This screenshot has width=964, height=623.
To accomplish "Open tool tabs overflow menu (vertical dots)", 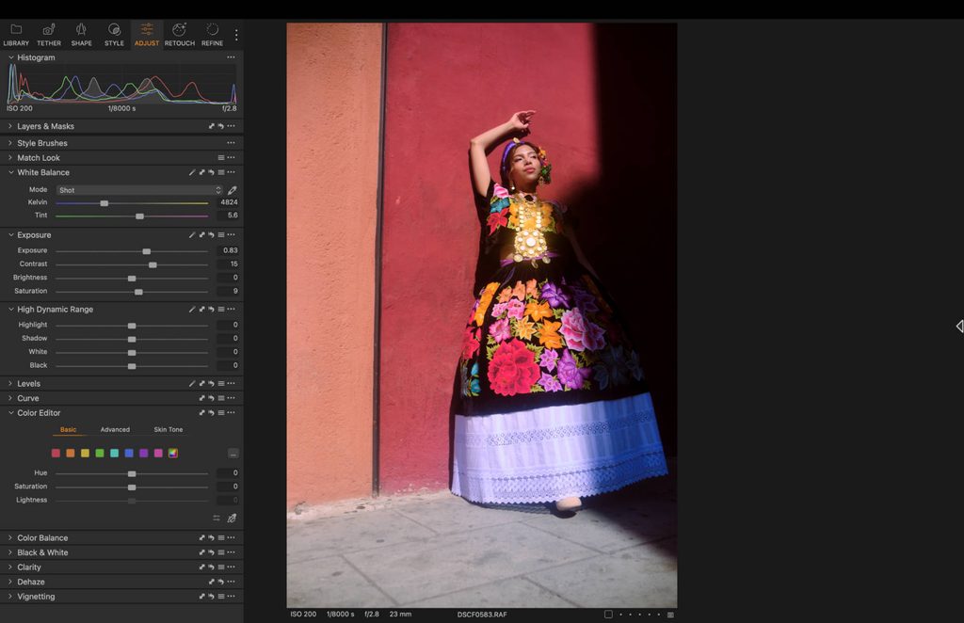I will [x=236, y=35].
